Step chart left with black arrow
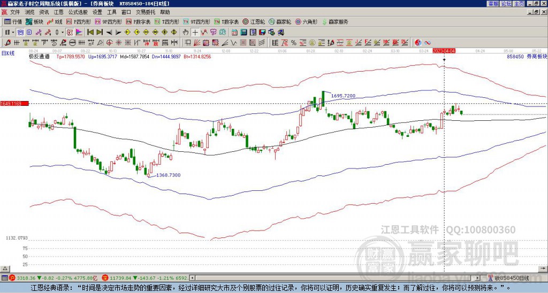Screen dimensions: 548x293 point(109,33)
